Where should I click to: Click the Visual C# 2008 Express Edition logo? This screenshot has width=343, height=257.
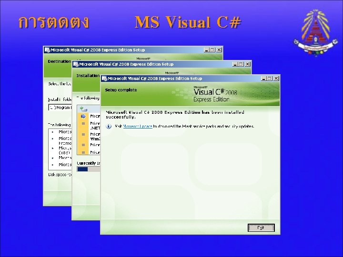[x=215, y=94]
